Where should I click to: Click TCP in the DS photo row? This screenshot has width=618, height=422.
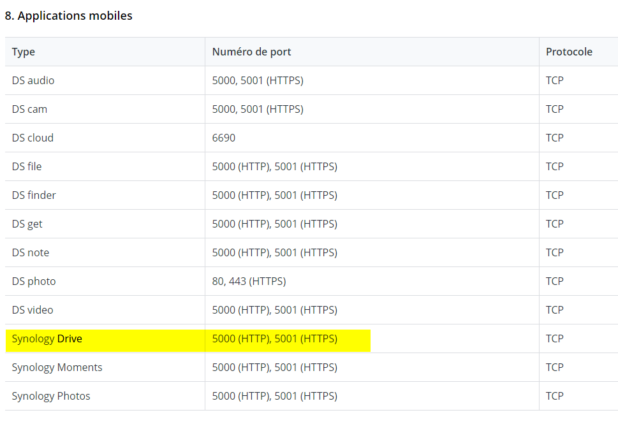(555, 281)
